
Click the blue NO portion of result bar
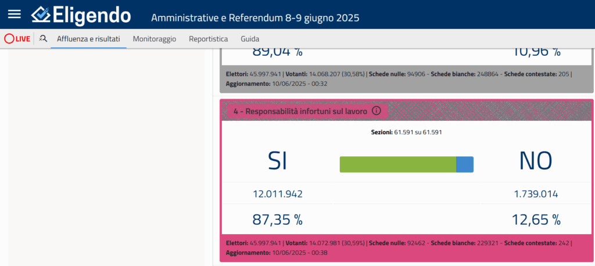tap(465, 164)
